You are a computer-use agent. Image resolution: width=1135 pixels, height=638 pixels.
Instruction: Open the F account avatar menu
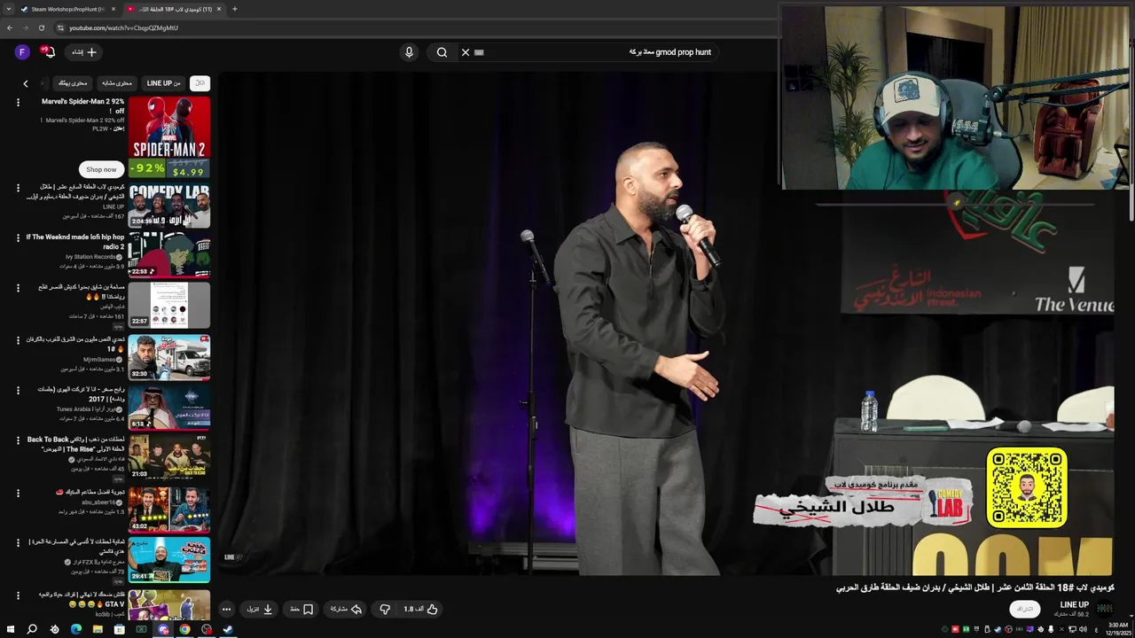(22, 52)
